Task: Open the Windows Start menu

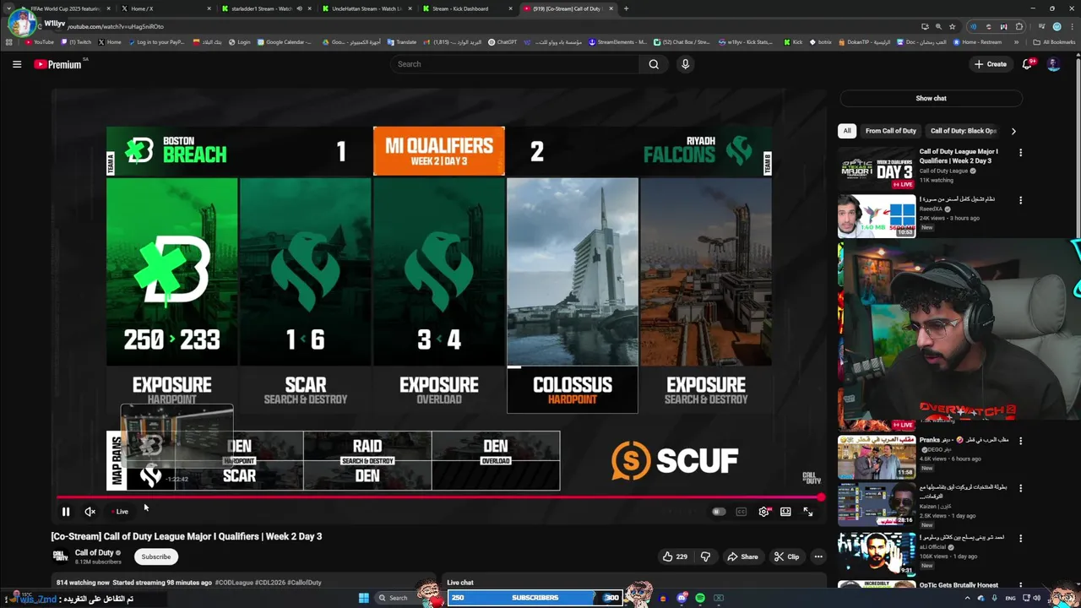Action: (x=364, y=598)
